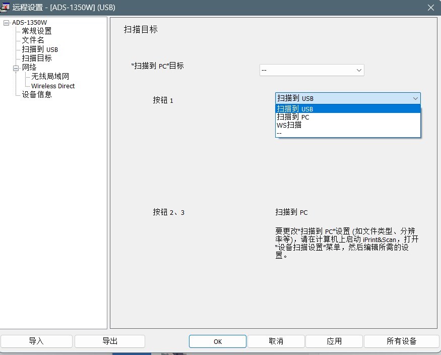The height and width of the screenshot is (355, 441).
Task: Choose WS扫描 from the dropdown list
Action: (x=347, y=125)
